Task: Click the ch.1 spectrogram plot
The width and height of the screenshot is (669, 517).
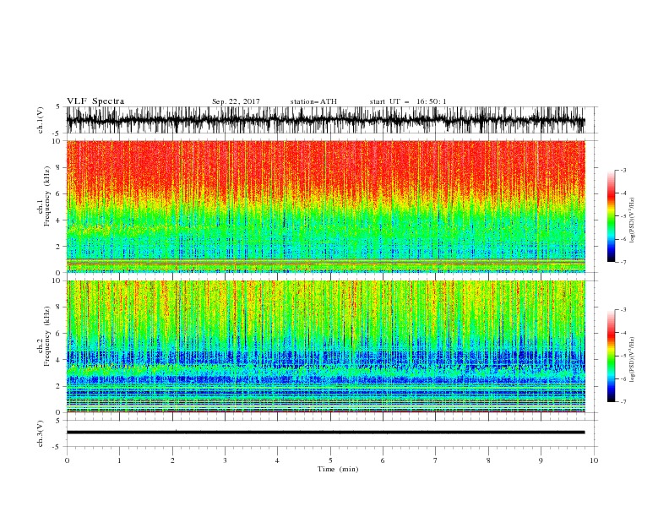Action: 325,206
